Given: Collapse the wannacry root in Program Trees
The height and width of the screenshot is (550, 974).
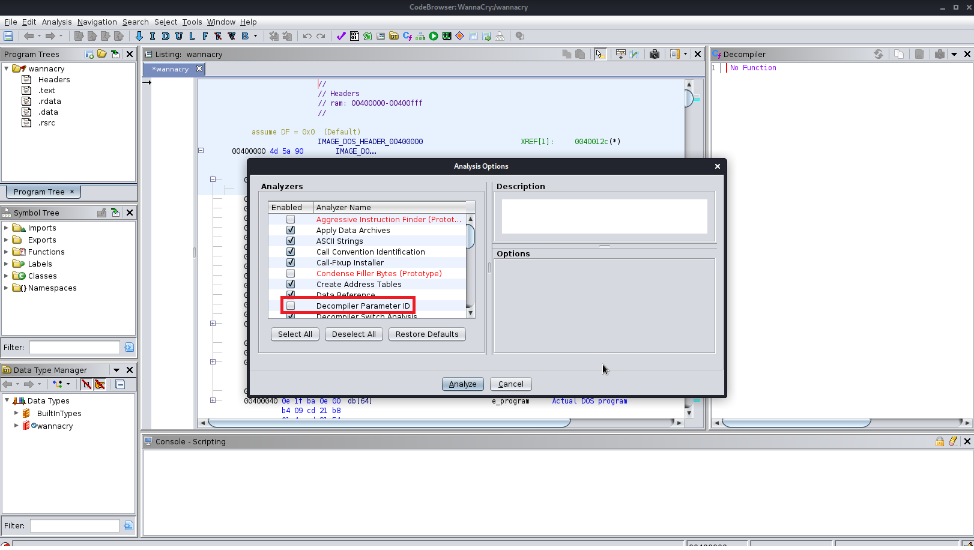Looking at the screenshot, I should pyautogui.click(x=7, y=68).
